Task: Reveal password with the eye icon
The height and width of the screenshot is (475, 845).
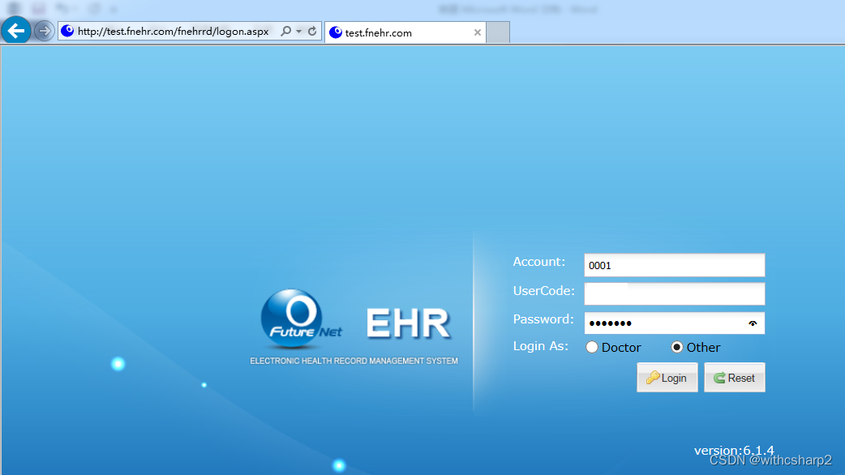Action: tap(753, 323)
